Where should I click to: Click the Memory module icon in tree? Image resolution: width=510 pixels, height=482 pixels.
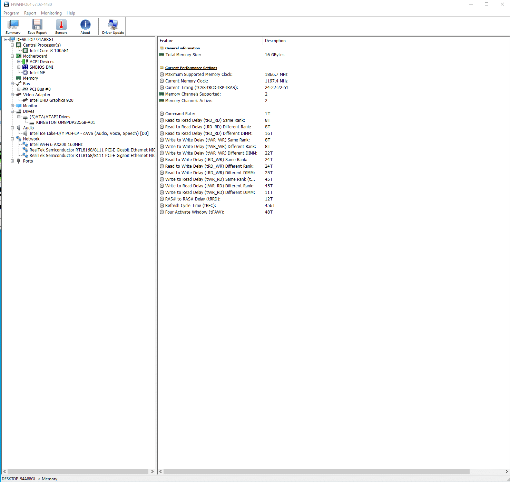[19, 78]
